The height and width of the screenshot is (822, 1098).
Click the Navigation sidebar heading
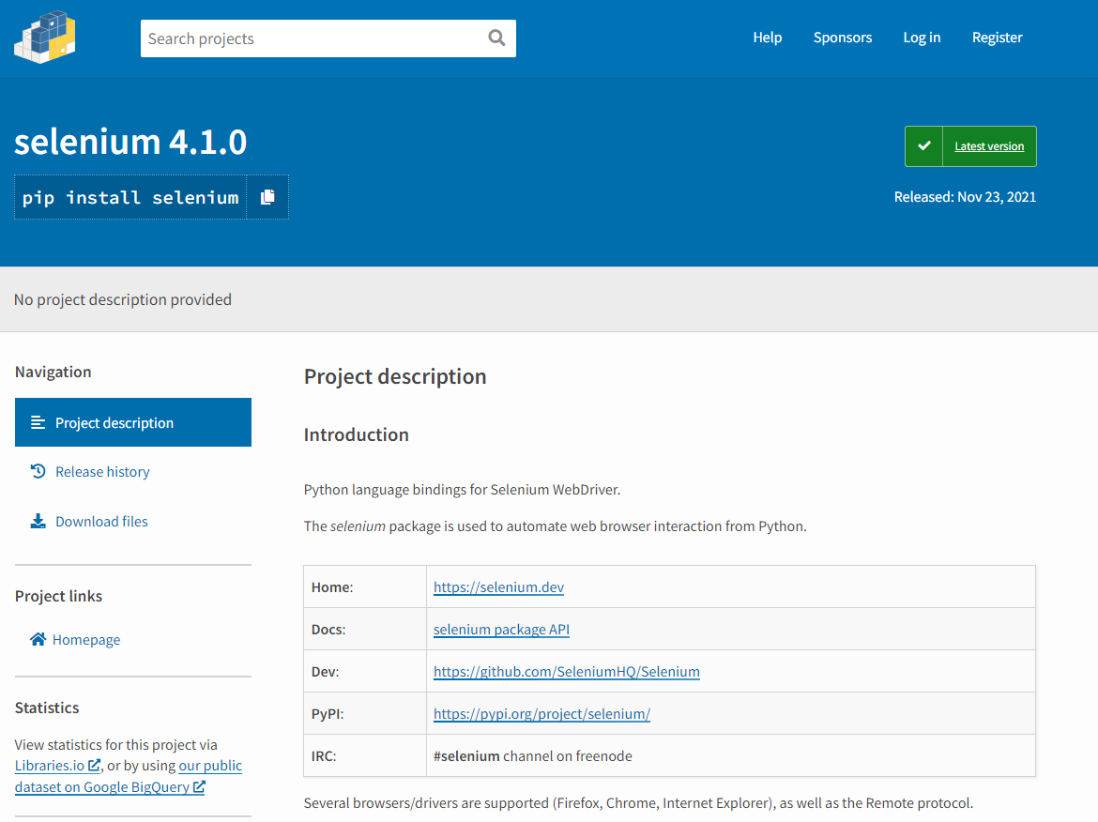coord(53,372)
